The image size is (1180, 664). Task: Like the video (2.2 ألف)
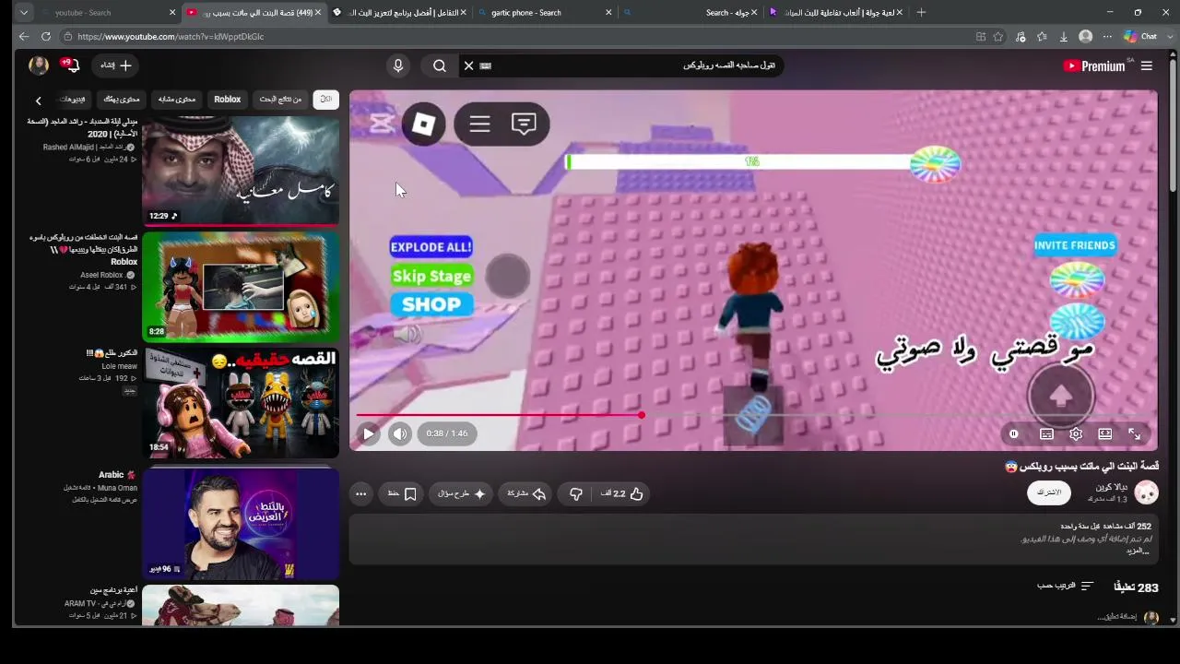coord(622,493)
